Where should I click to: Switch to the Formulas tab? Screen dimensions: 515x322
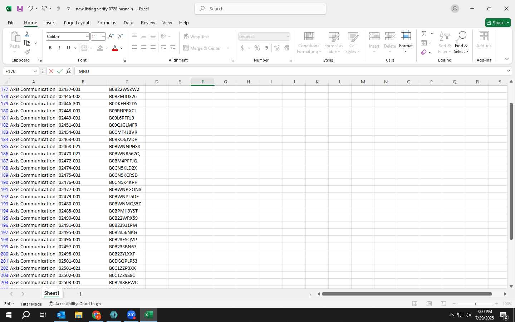(x=107, y=23)
